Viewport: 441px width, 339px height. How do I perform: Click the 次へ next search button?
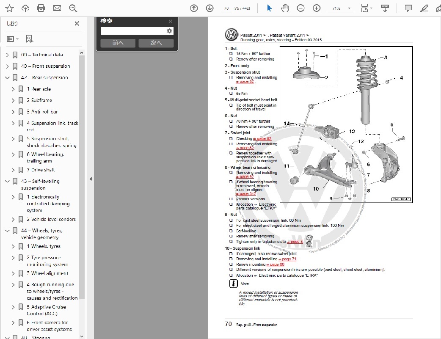click(156, 43)
